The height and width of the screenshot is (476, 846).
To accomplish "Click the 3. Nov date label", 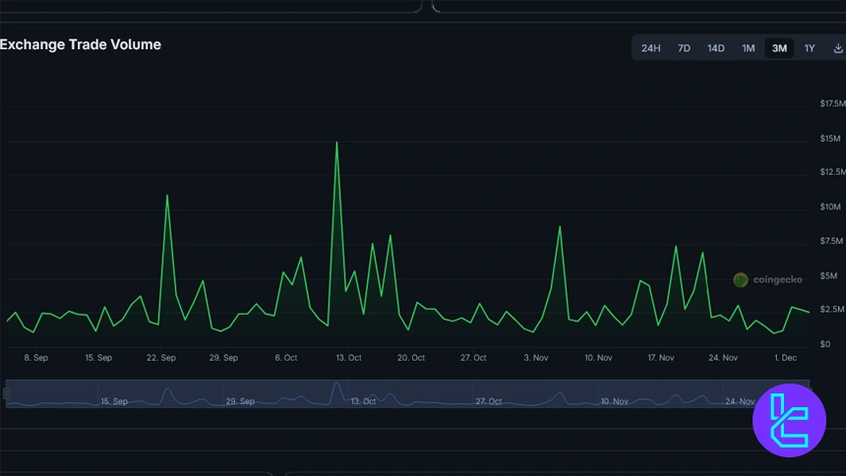I will click(x=536, y=358).
